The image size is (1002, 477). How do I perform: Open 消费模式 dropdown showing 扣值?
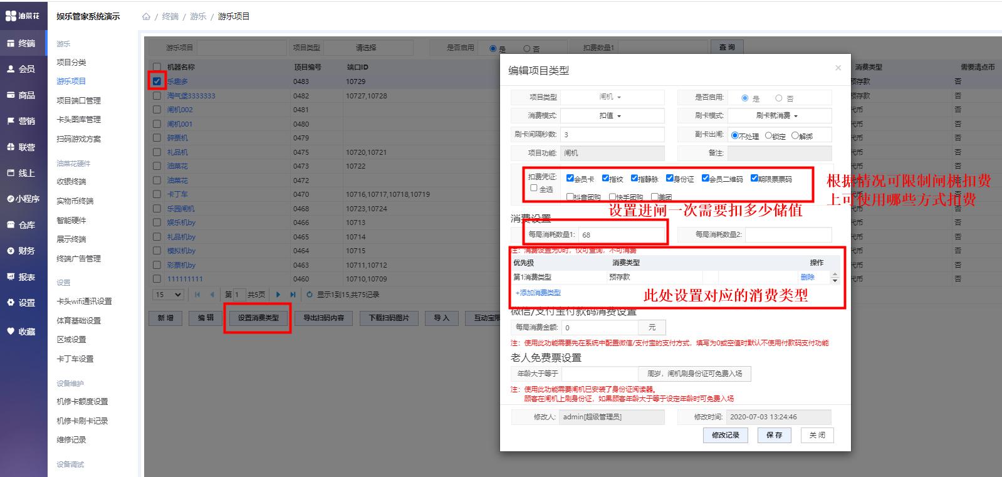(x=612, y=116)
